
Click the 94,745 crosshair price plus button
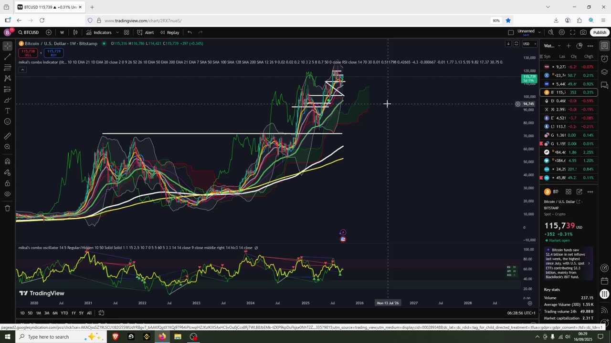(x=517, y=104)
